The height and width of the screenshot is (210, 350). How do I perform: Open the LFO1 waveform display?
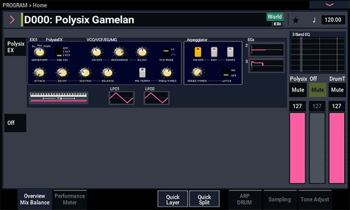[122, 98]
